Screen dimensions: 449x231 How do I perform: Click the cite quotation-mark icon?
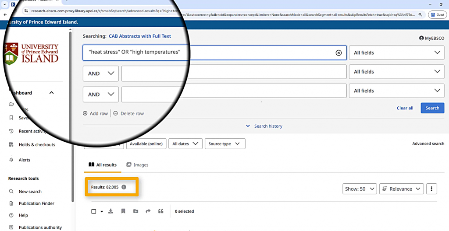[161, 211]
